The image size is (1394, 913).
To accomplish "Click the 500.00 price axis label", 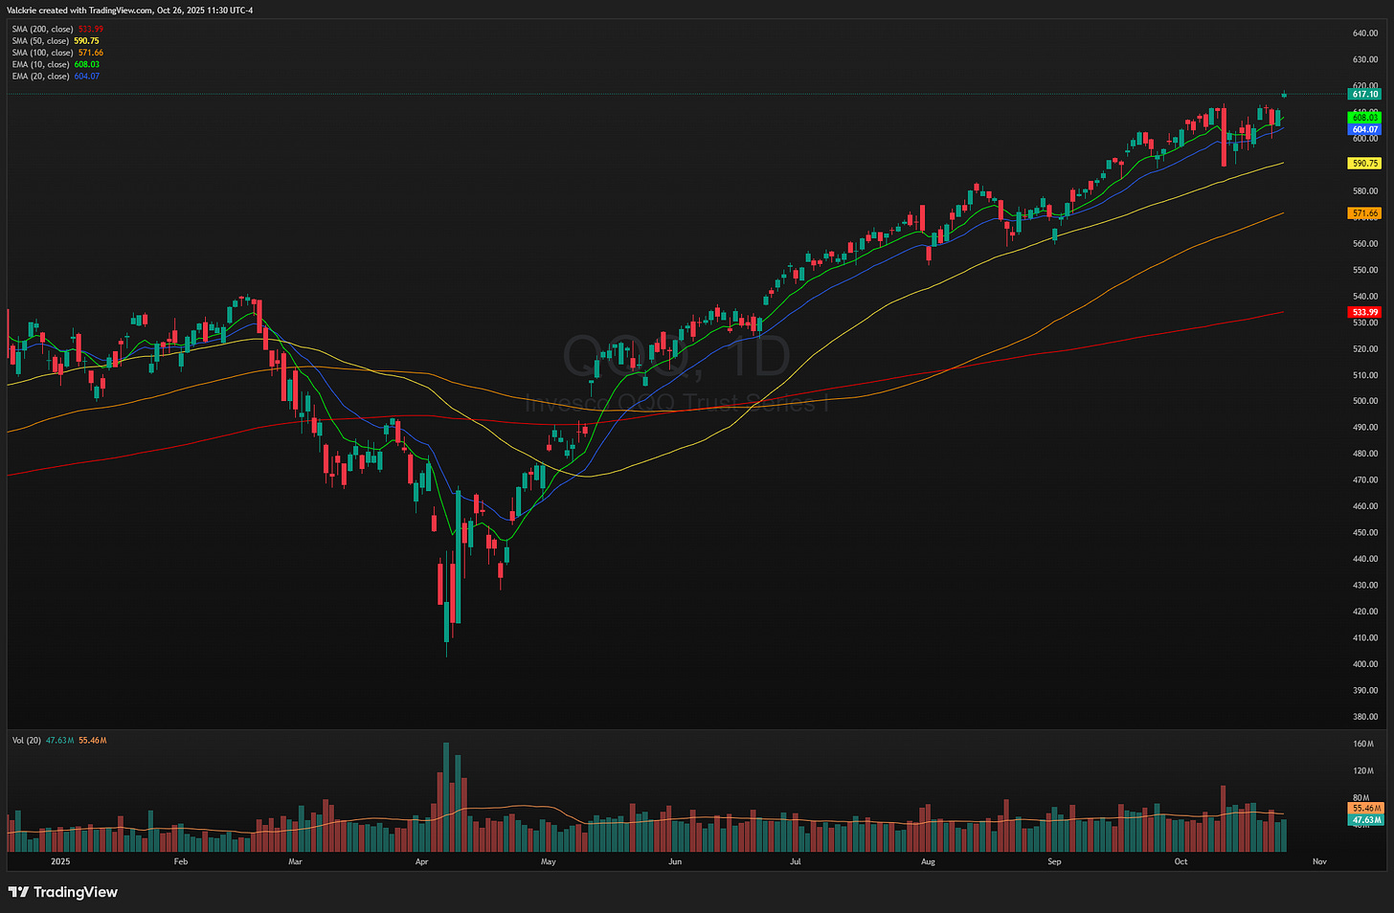I will pos(1365,401).
